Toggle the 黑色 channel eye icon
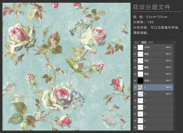This screenshot has width=183, height=133. (135, 74)
